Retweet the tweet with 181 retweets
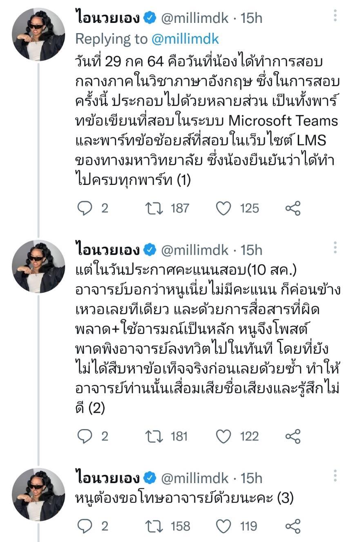Screen dimensions: 355x542 pyautogui.click(x=154, y=436)
